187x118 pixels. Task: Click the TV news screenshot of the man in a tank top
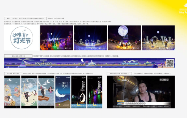click(x=141, y=92)
